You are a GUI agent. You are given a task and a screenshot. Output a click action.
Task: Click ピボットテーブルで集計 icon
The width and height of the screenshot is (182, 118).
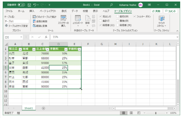34,17
